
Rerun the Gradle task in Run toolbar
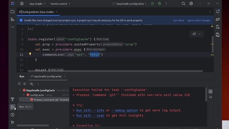coord(19,84)
